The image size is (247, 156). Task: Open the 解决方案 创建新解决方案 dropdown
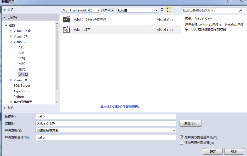(106, 130)
